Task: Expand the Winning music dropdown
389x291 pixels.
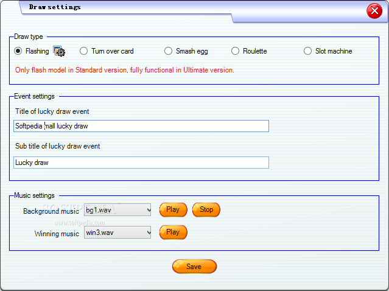Action: tap(117, 233)
